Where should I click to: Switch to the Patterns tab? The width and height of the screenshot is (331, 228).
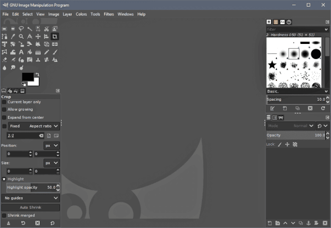276,22
